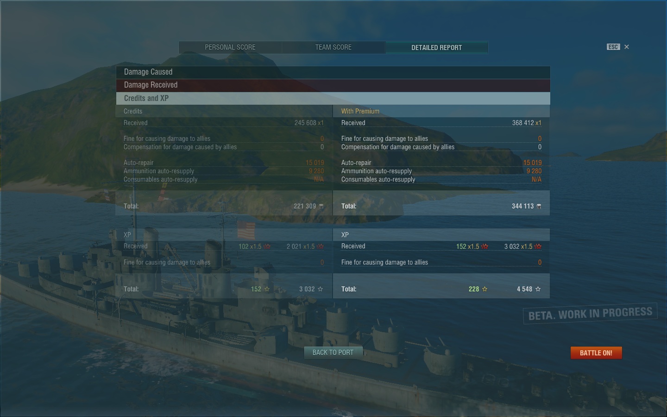Select the Detailed Report tab
This screenshot has width=667, height=417.
(436, 47)
